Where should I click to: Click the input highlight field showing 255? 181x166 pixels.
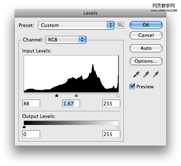pos(111,104)
